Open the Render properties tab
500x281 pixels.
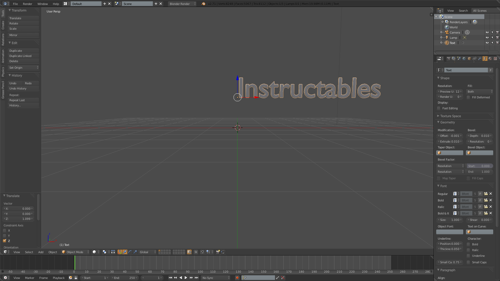click(449, 59)
